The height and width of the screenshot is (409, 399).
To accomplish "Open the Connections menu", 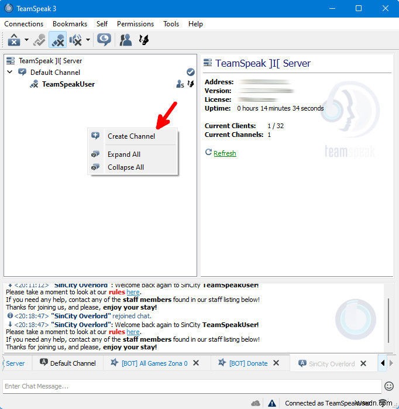I will (x=24, y=24).
